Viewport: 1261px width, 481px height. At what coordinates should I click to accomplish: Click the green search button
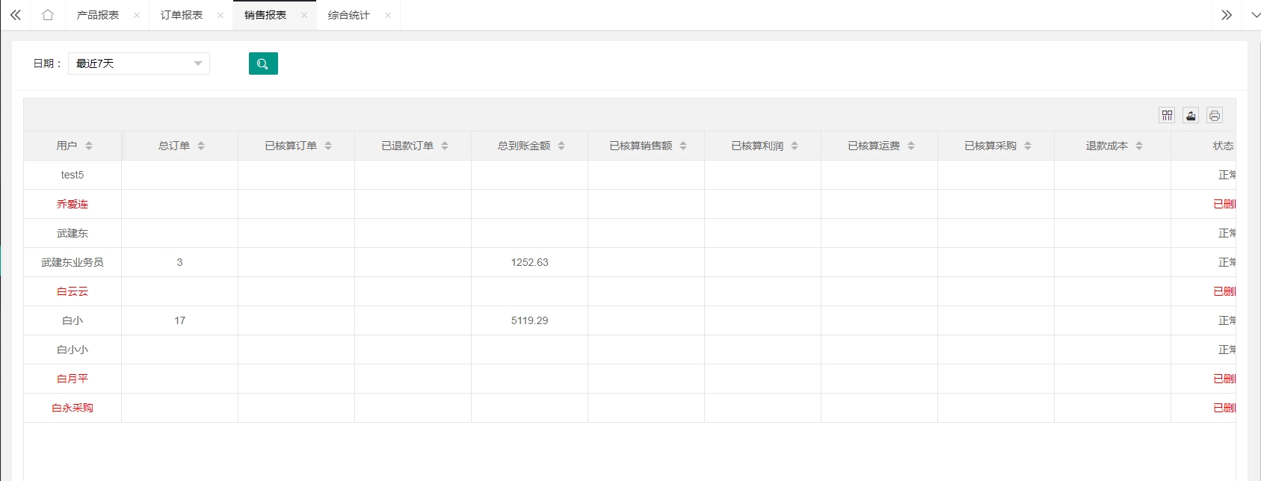point(263,63)
